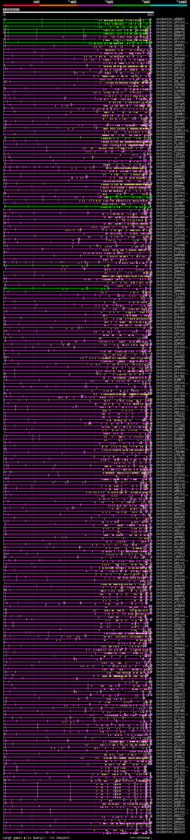The image size is (190, 840).
Task: Select the query label BB935990
Action: (x=11, y=10)
